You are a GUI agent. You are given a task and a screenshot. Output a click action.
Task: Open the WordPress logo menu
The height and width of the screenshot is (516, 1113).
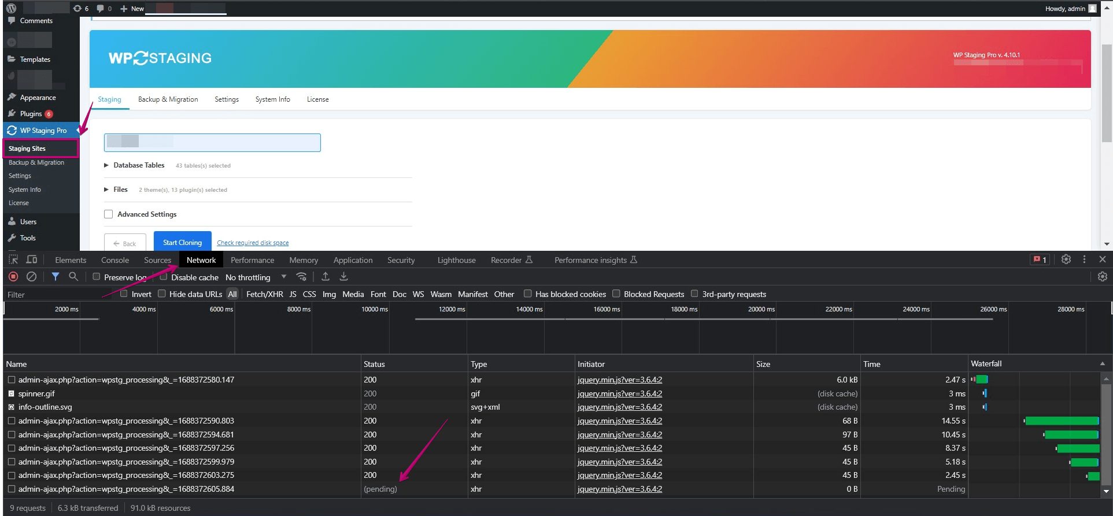click(11, 8)
